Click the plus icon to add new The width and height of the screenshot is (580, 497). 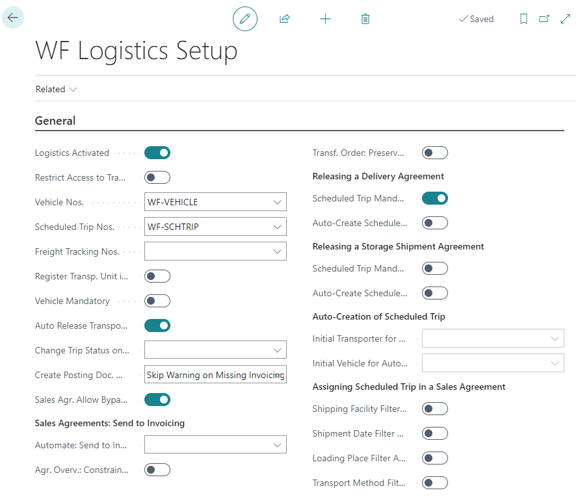click(x=325, y=19)
